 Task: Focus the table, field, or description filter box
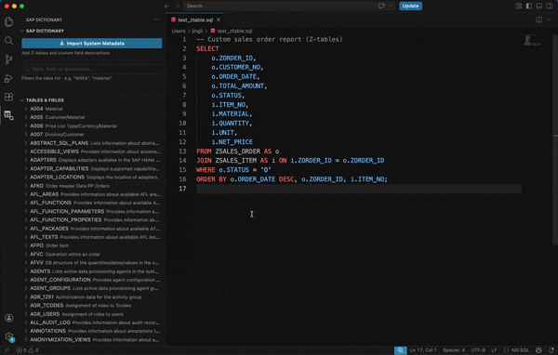point(92,69)
